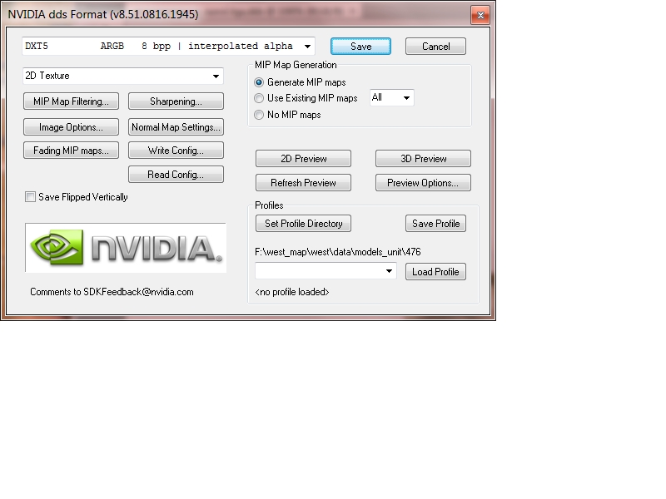Screen dimensions: 666x499
Task: Open the DXT5 compression format dropdown
Action: (x=168, y=46)
